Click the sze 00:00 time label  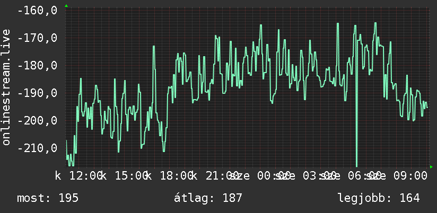click(x=260, y=176)
